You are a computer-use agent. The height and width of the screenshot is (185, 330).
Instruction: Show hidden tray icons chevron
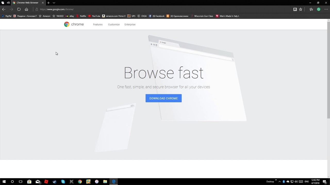[279, 182]
